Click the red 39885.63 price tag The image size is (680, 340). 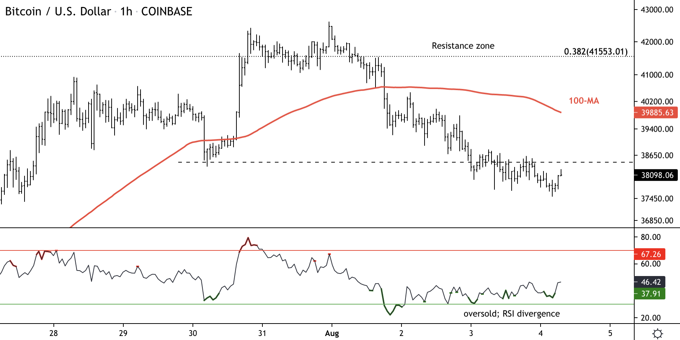(656, 113)
